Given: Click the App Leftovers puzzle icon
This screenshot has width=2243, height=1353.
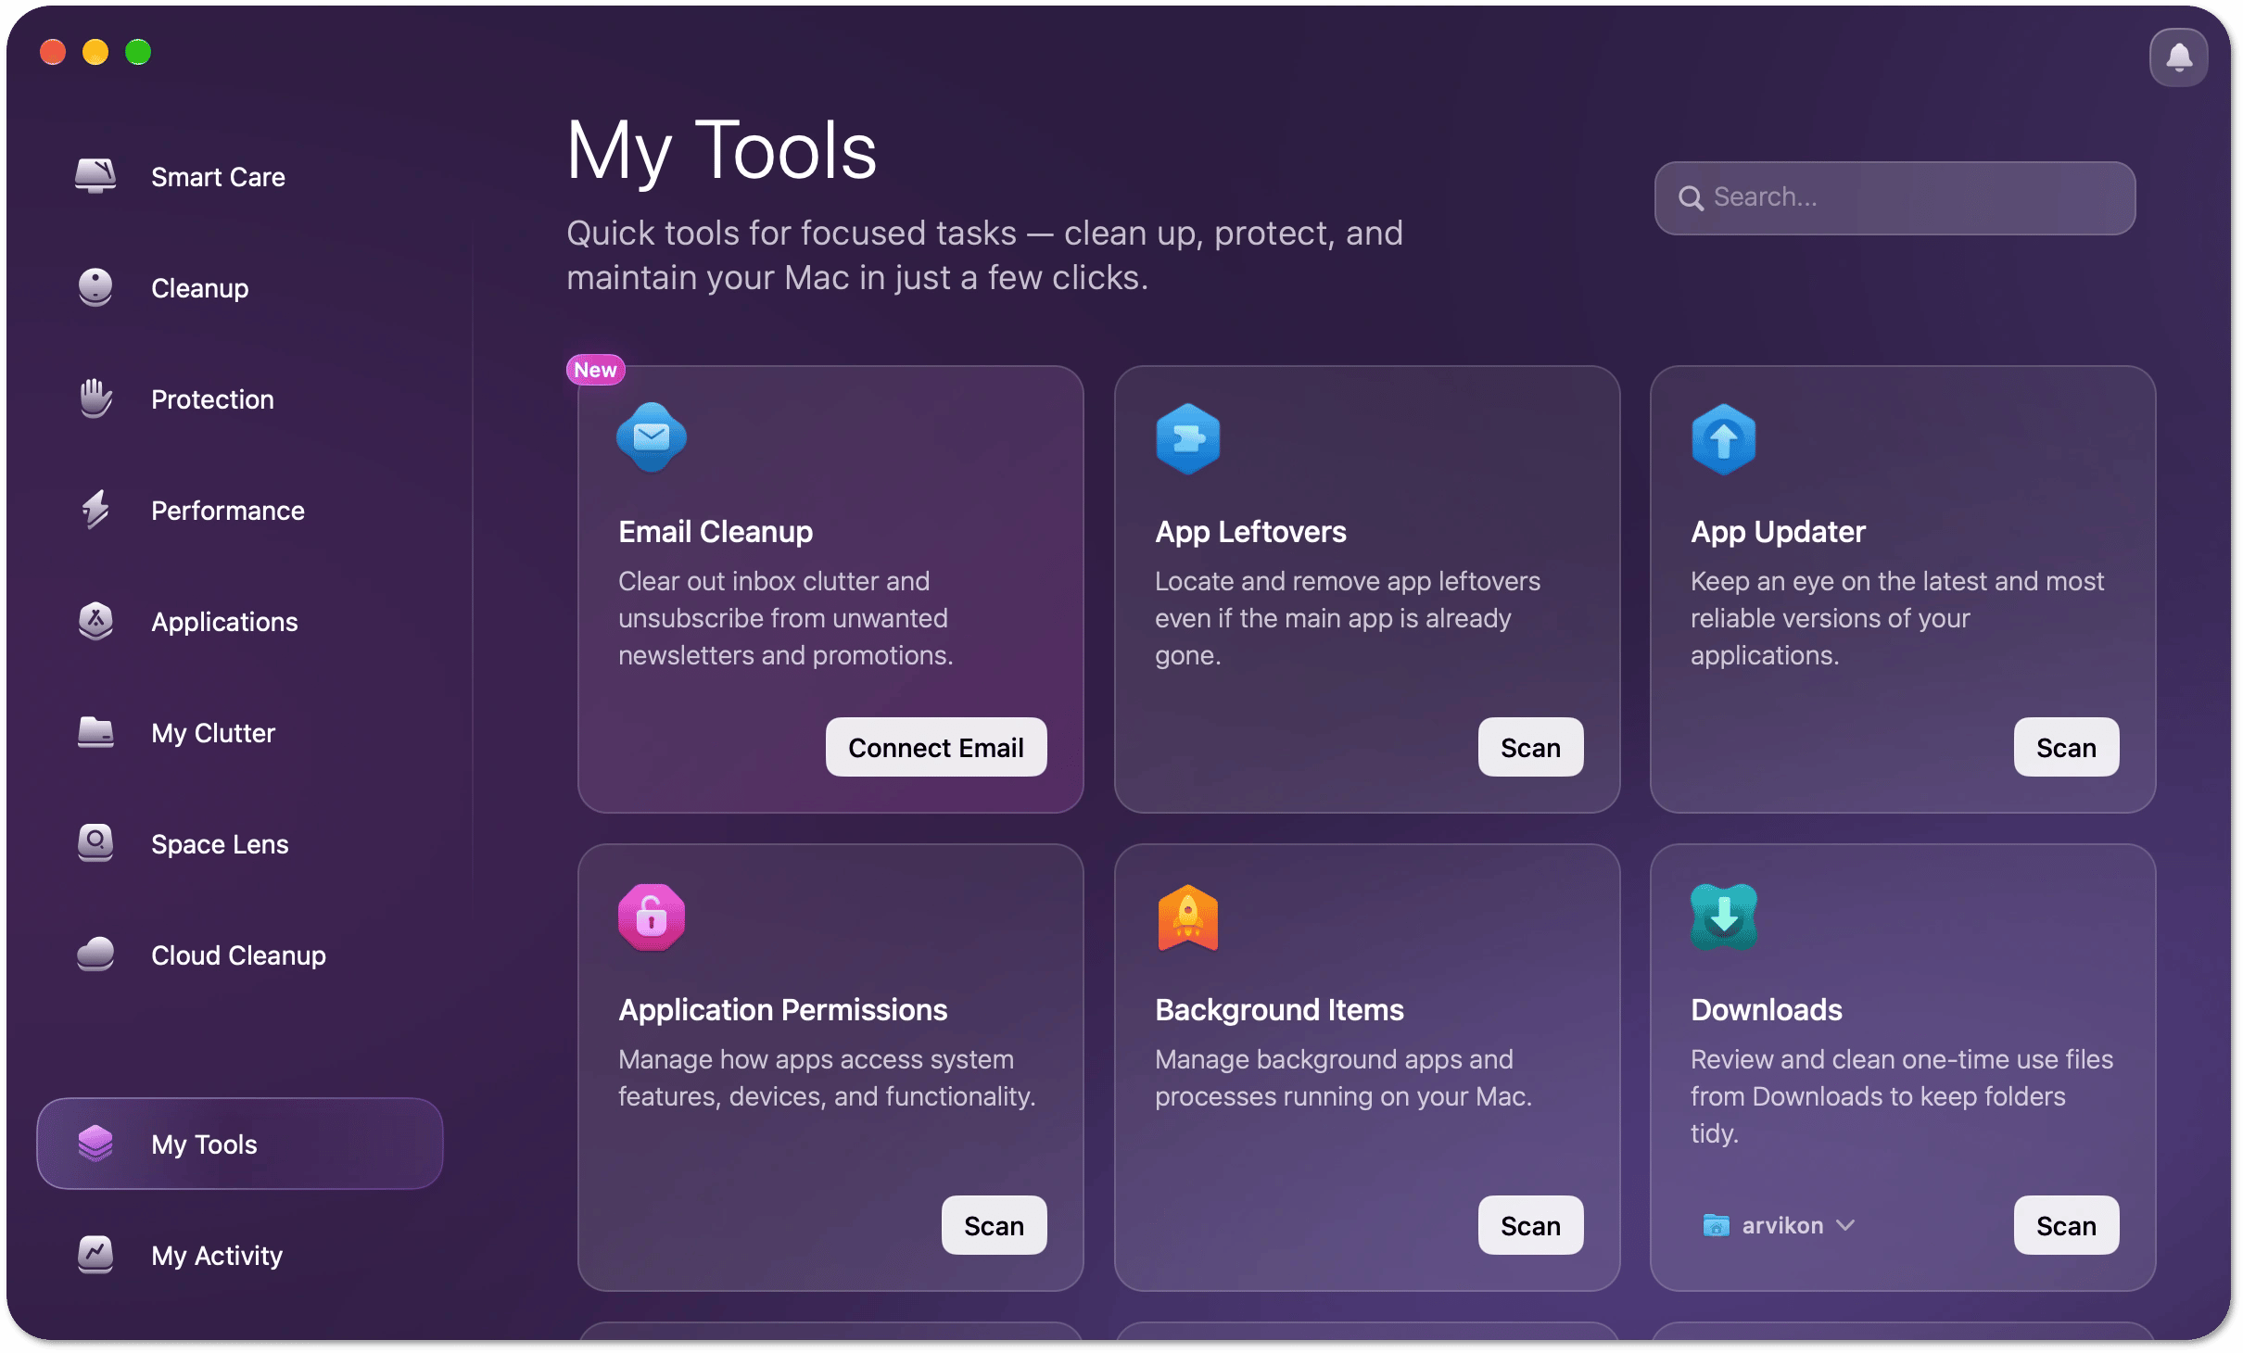Looking at the screenshot, I should [1187, 439].
